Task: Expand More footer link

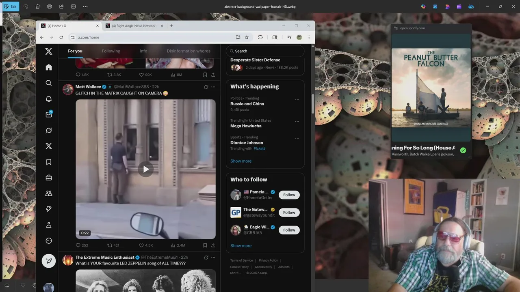Action: point(236,273)
